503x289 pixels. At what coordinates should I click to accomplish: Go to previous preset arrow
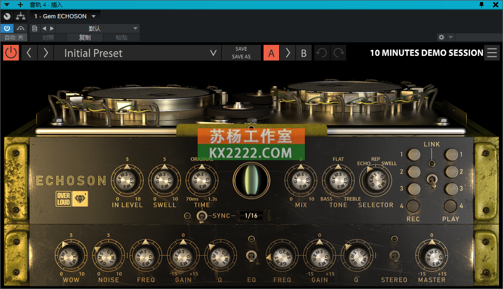pos(29,53)
